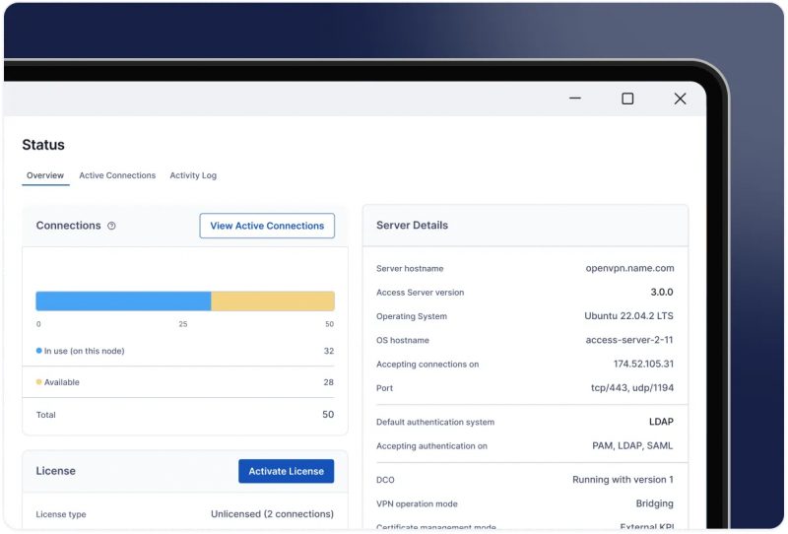Select the Bridging value
This screenshot has height=534, width=788.
click(x=654, y=503)
